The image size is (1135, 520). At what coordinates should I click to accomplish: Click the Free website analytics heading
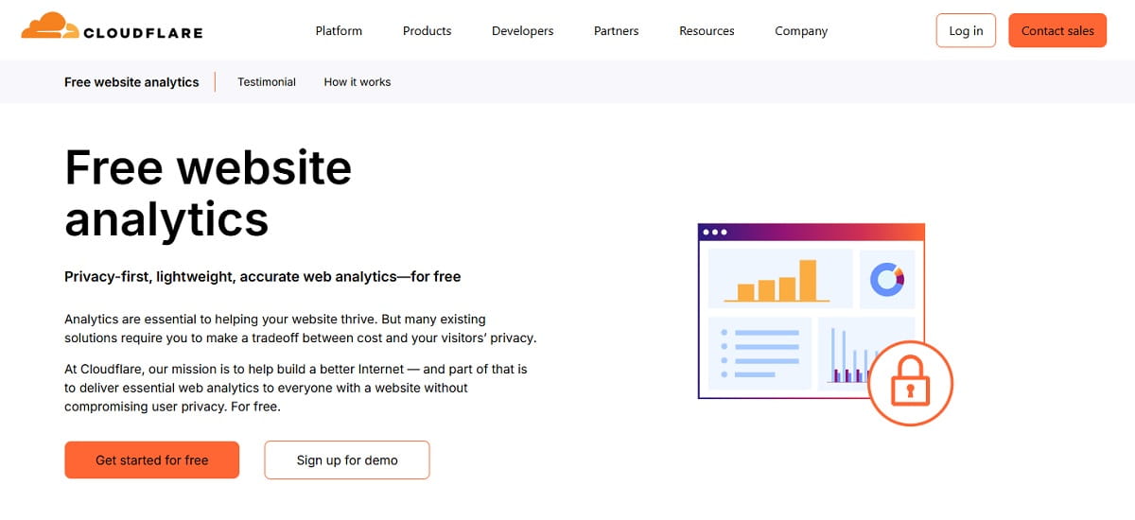[208, 194]
